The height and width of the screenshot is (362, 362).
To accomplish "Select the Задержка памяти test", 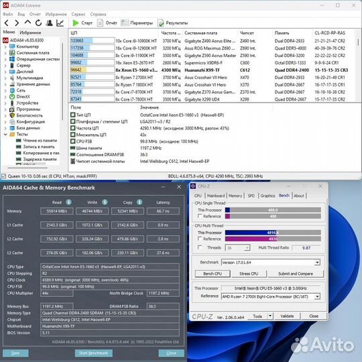I will [x=40, y=159].
